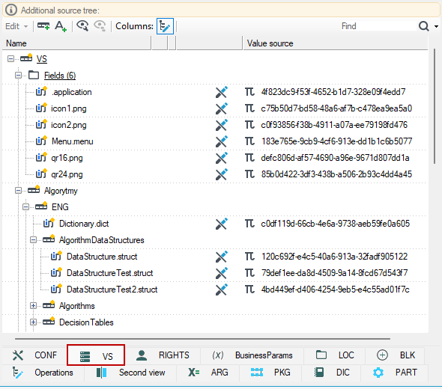Viewport: 442px width, 389px height.
Task: Click the edit tools icon for qr16.png
Action: pos(222,158)
